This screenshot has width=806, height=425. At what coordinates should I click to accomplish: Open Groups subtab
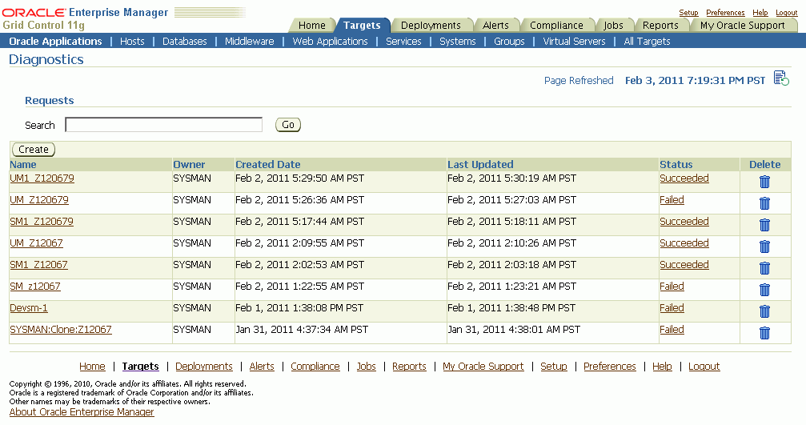point(509,41)
